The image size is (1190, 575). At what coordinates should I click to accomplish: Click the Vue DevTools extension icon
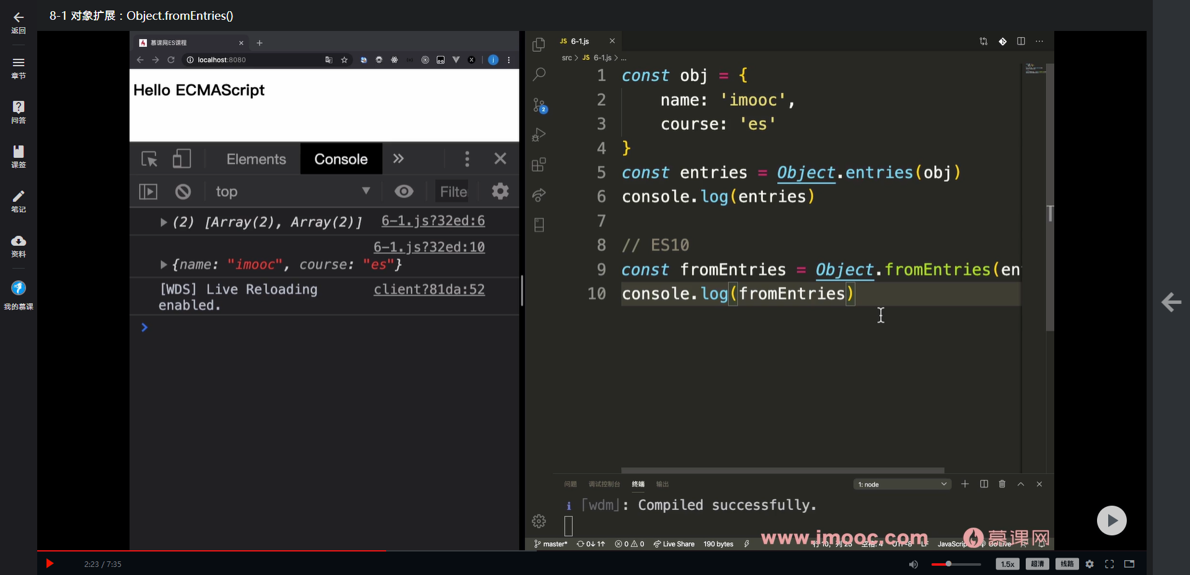click(x=456, y=60)
